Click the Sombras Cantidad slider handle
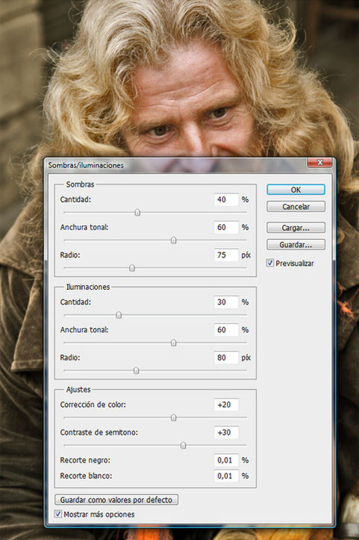The image size is (359, 540). [137, 212]
